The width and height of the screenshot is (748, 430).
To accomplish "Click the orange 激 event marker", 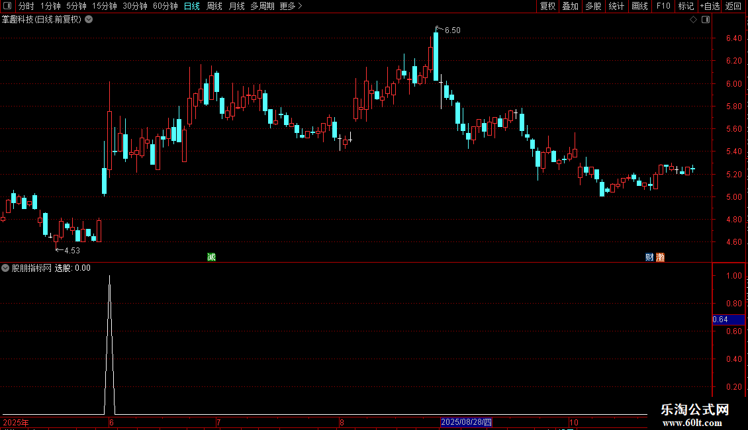I will point(660,257).
